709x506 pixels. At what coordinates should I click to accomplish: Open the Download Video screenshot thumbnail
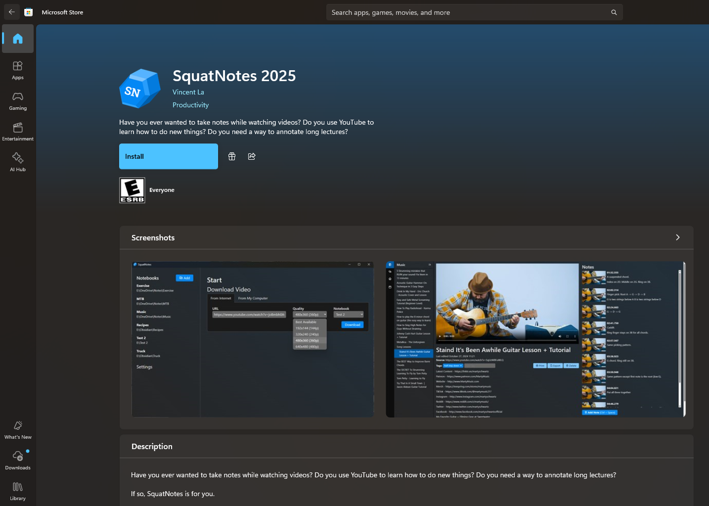[253, 339]
